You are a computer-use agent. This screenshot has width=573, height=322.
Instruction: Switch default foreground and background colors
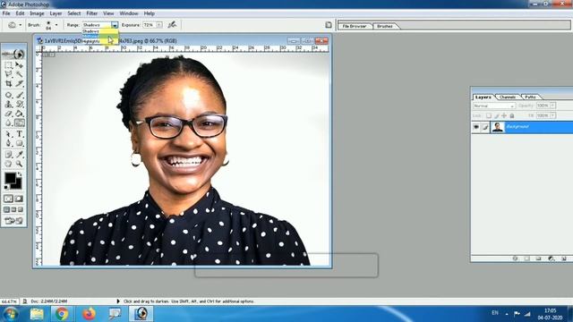point(6,187)
